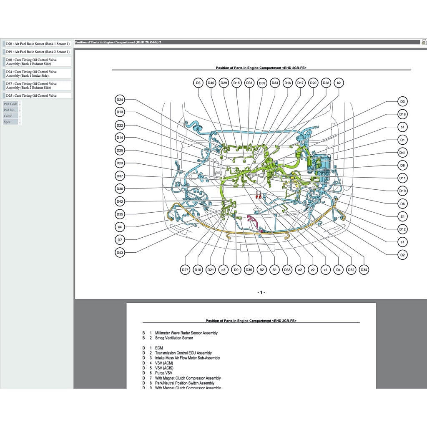Viewport: 427px width, 427px height.
Task: Pick the D25 Cam Timing Oil Control item
Action: pos(38,95)
